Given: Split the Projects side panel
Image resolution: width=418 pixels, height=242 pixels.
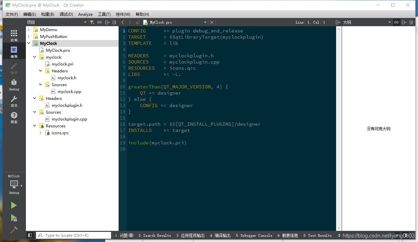Looking at the screenshot, I should click(x=107, y=22).
